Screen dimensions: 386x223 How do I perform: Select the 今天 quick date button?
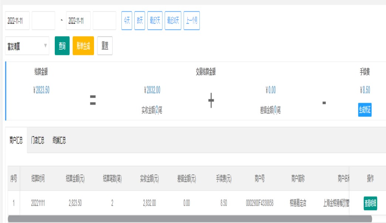(x=127, y=21)
